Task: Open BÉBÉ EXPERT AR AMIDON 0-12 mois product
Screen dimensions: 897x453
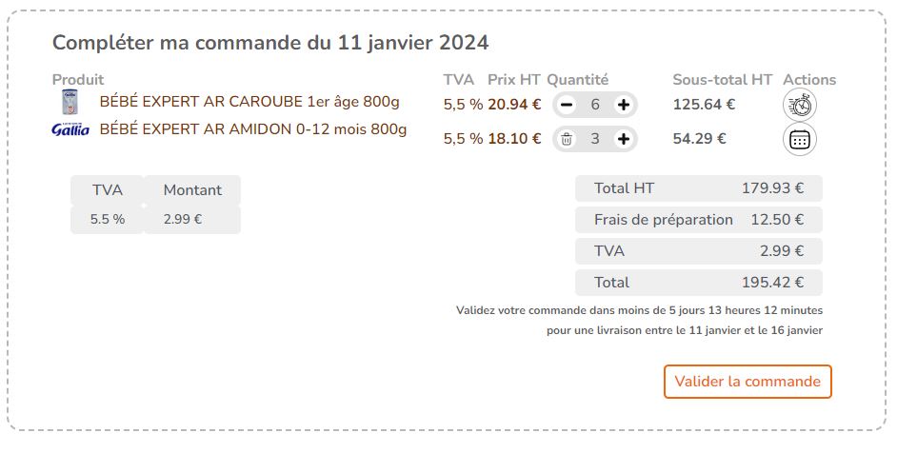Action: click(253, 129)
